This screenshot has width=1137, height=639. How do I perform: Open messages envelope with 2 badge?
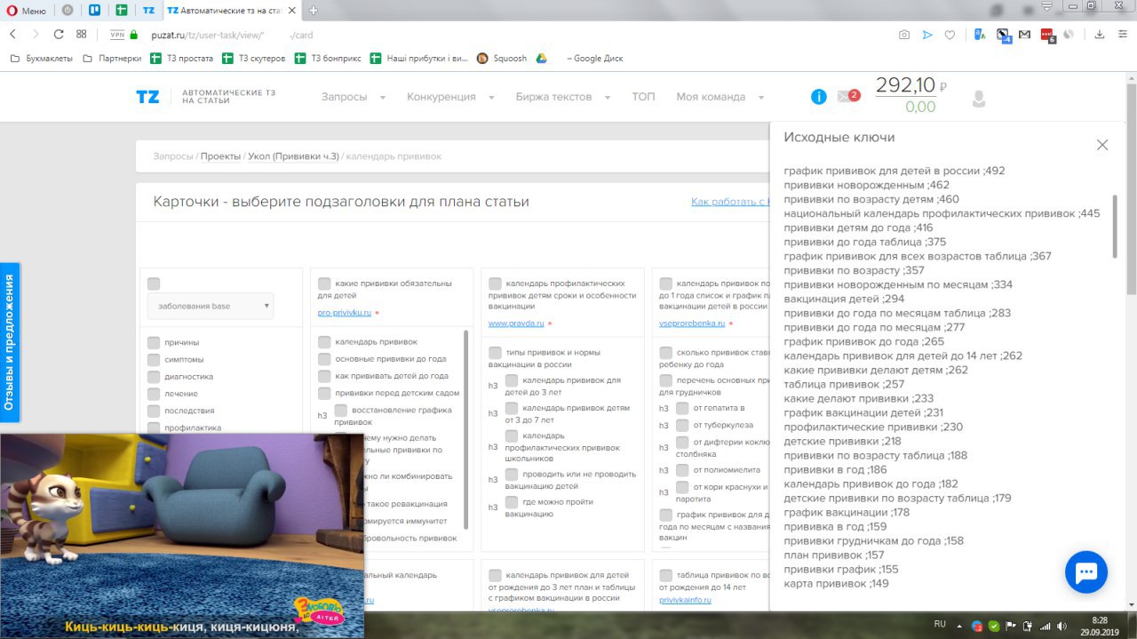848,96
